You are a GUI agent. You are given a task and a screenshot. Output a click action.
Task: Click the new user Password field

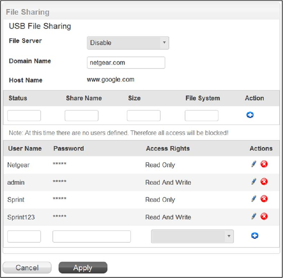tap(91, 236)
